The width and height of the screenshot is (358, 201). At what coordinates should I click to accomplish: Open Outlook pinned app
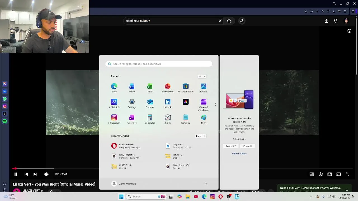click(x=150, y=104)
